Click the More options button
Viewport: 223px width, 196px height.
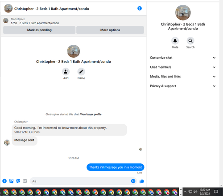(110, 30)
